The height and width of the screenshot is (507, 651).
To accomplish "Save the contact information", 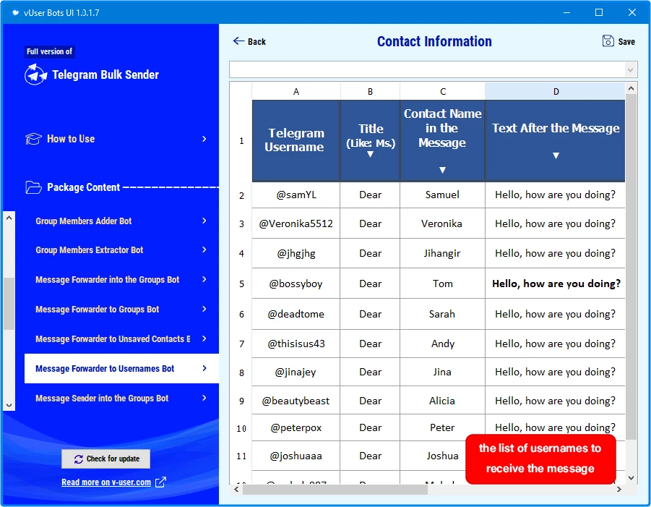I will click(x=618, y=41).
